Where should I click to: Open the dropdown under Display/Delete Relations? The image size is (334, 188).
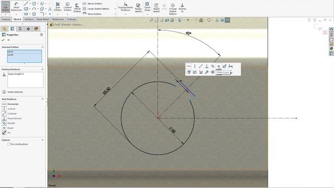tap(125, 14)
